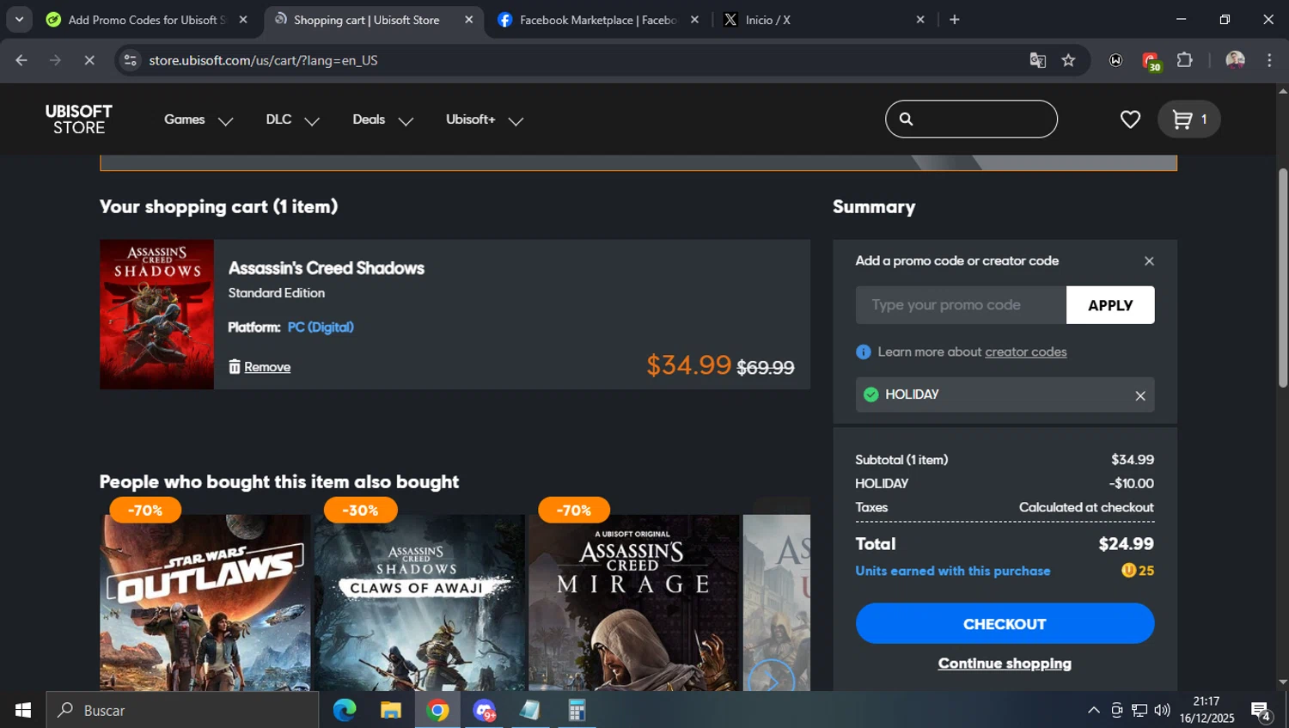The height and width of the screenshot is (728, 1289).
Task: Remove the HOLIDAY promo code
Action: [1140, 395]
